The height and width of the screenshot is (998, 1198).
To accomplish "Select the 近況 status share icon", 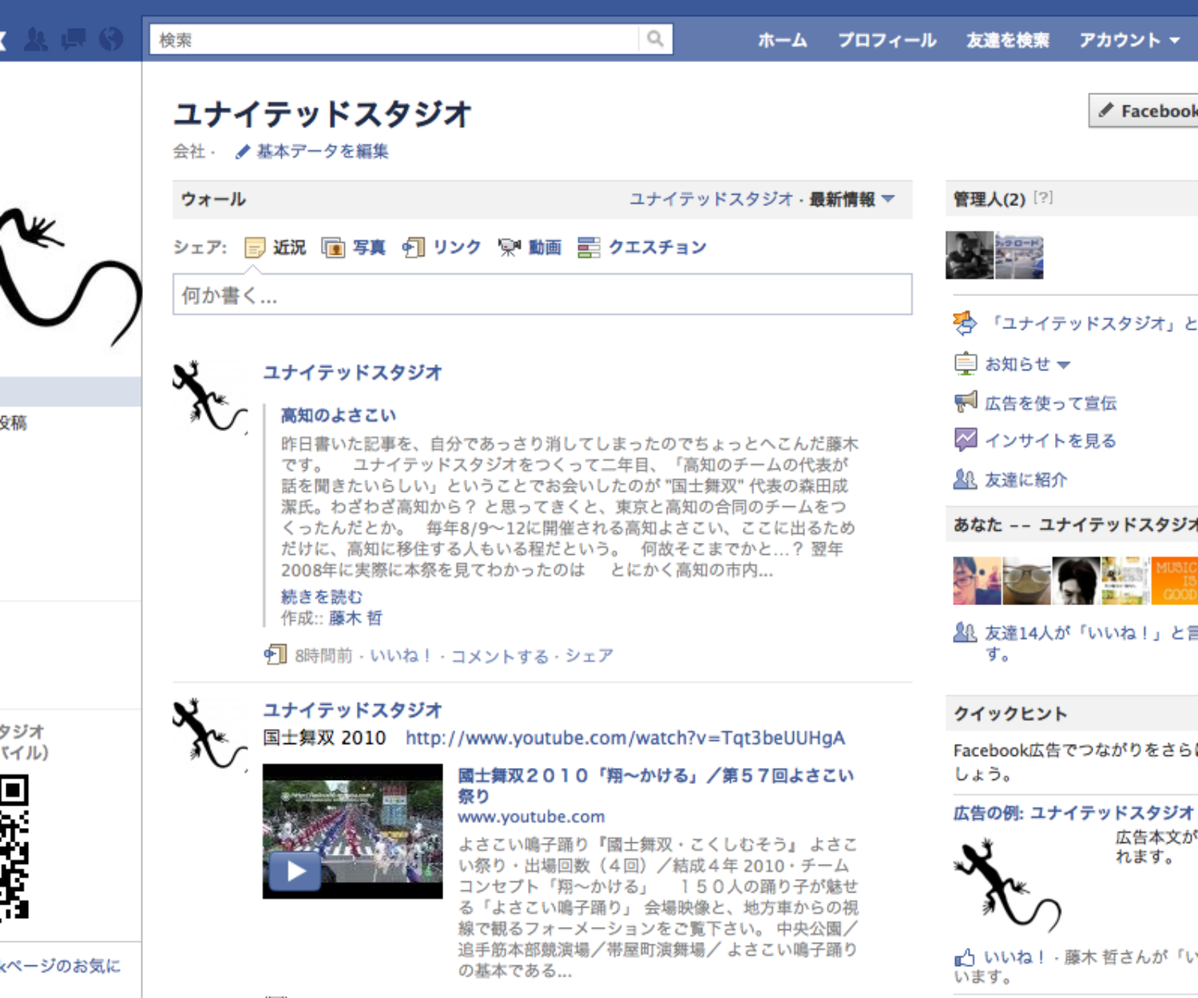I will coord(276,248).
